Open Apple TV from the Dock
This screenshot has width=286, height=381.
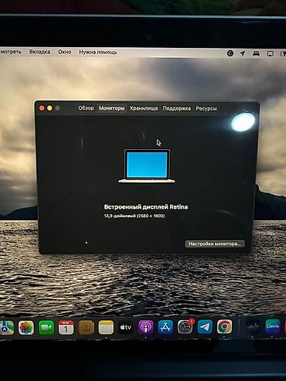tap(126, 328)
